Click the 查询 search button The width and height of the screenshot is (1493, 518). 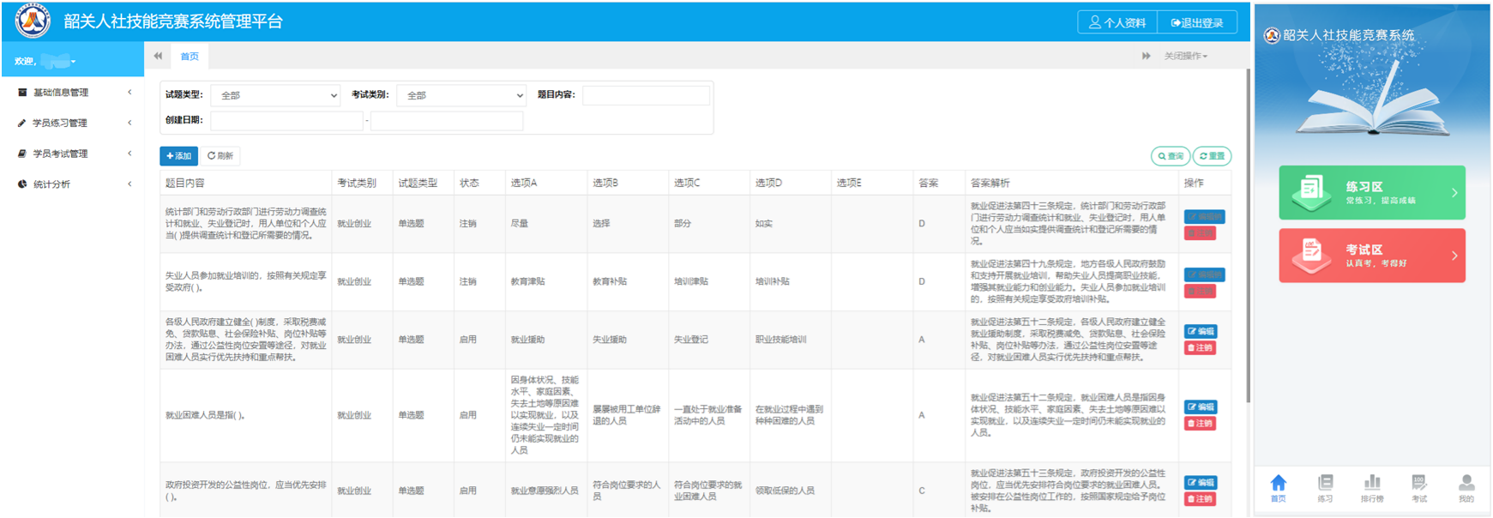point(1170,156)
